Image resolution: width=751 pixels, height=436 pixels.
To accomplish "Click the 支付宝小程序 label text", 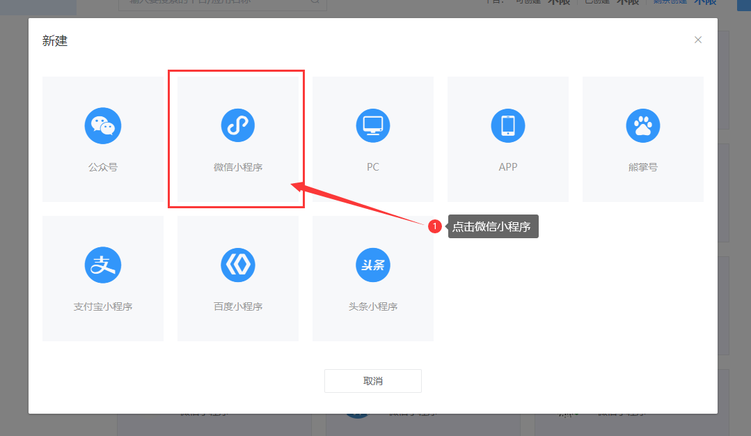I will click(x=103, y=306).
